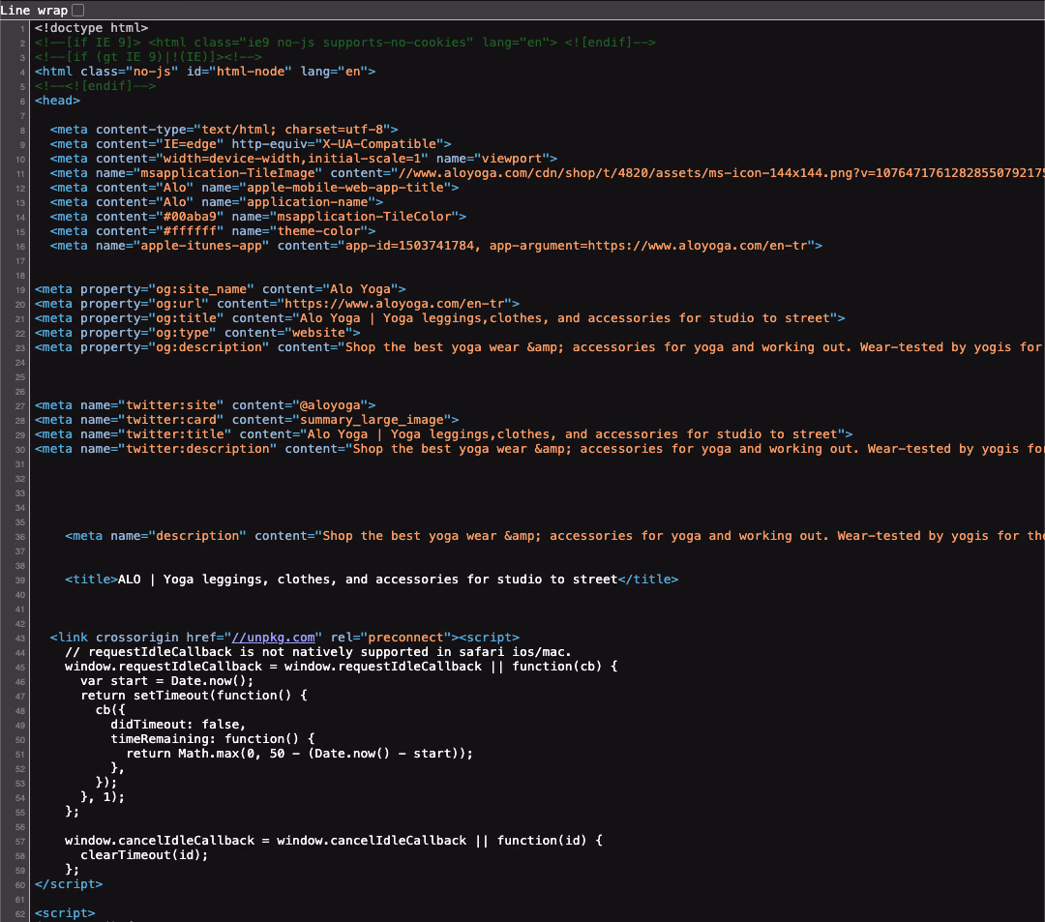Click the <script> tag on line 62
Screen dimensions: 1045x922
(x=65, y=913)
